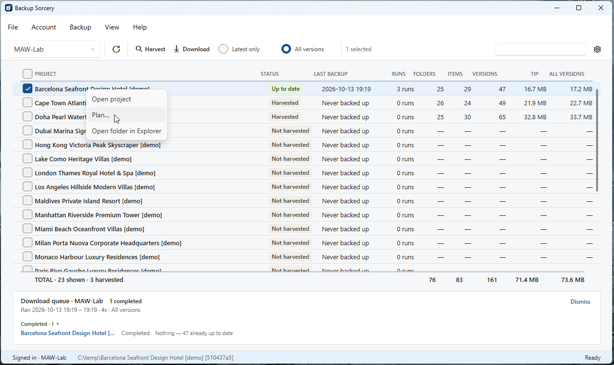This screenshot has width=614, height=365.
Task: Check the Cape Town Atlantic row checkbox
Action: point(28,103)
